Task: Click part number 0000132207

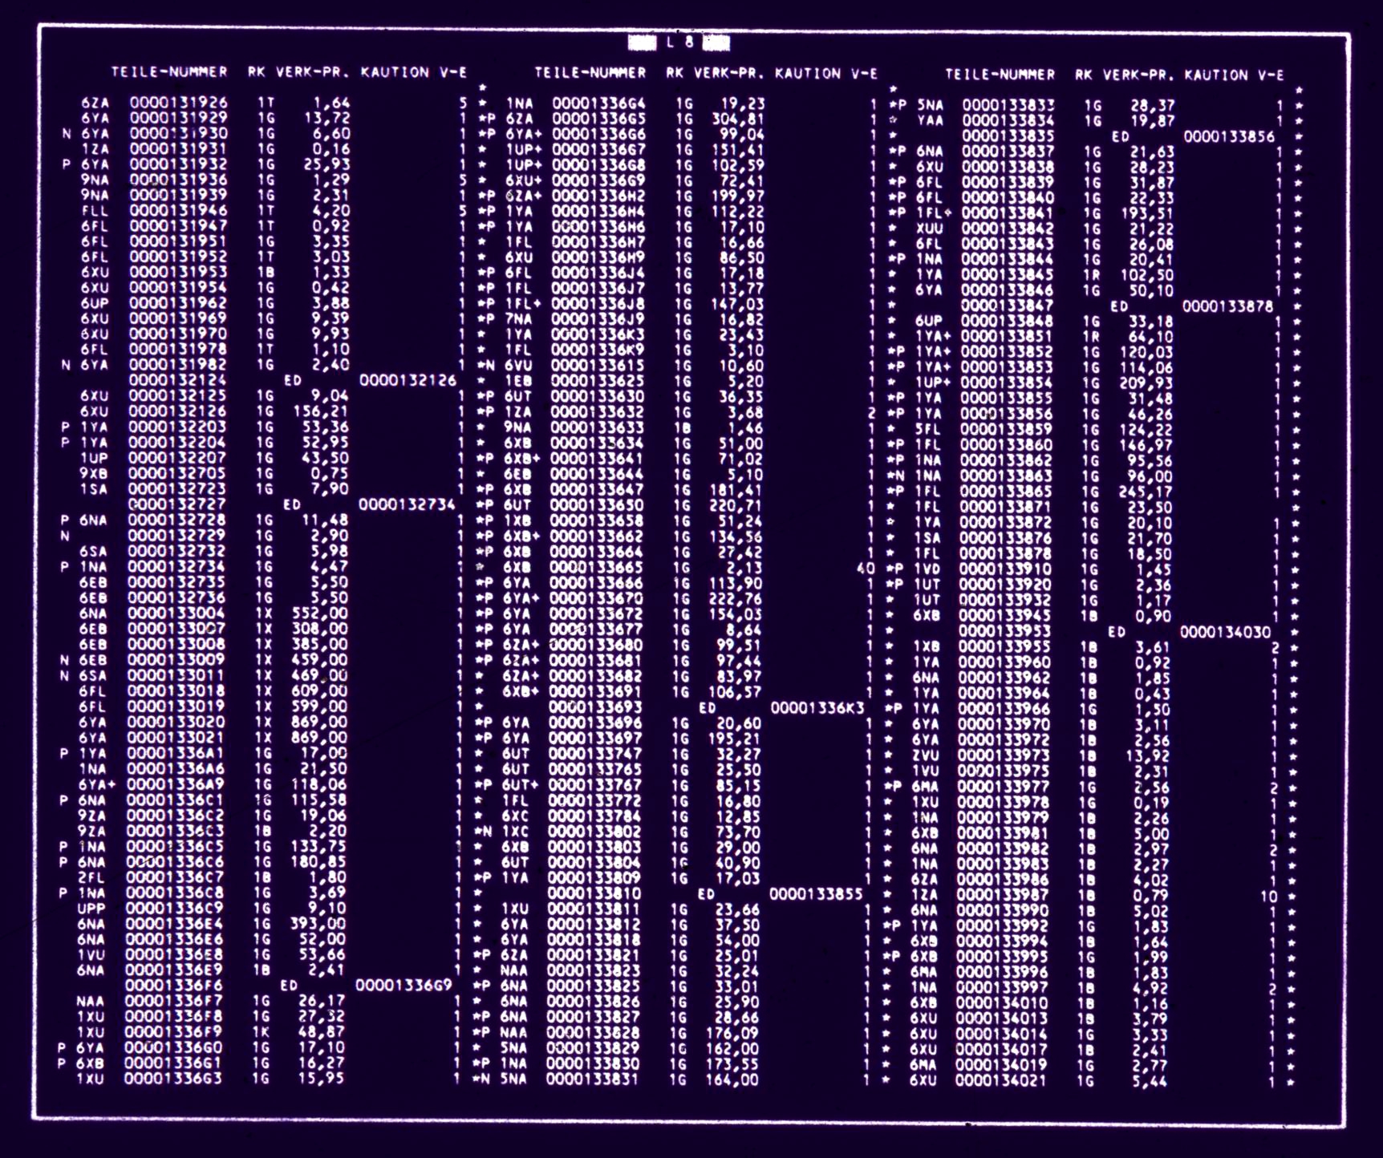Action: click(177, 458)
